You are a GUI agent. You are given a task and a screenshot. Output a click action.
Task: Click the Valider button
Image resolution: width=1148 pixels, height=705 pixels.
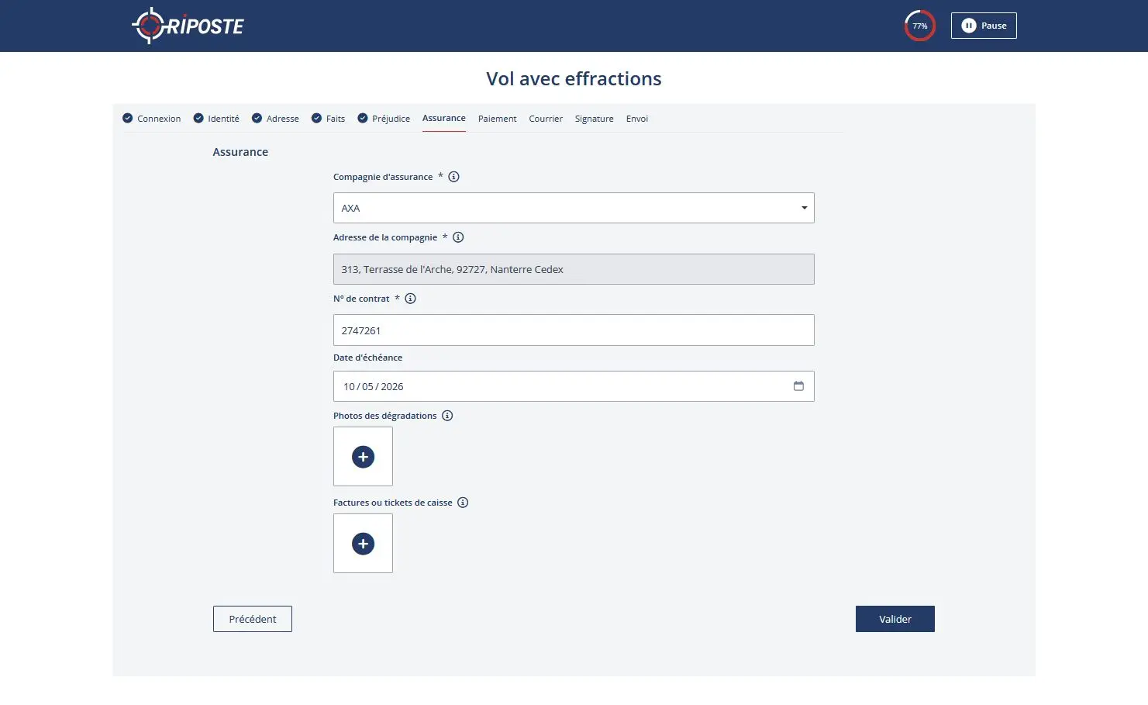pyautogui.click(x=895, y=619)
